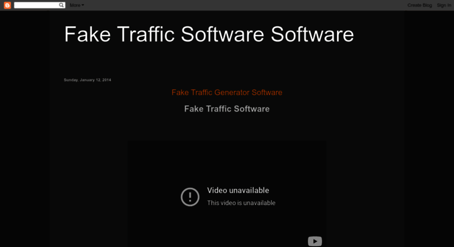Select the Sunday, January 12, 2014 date text
454x247 pixels.
(88, 80)
